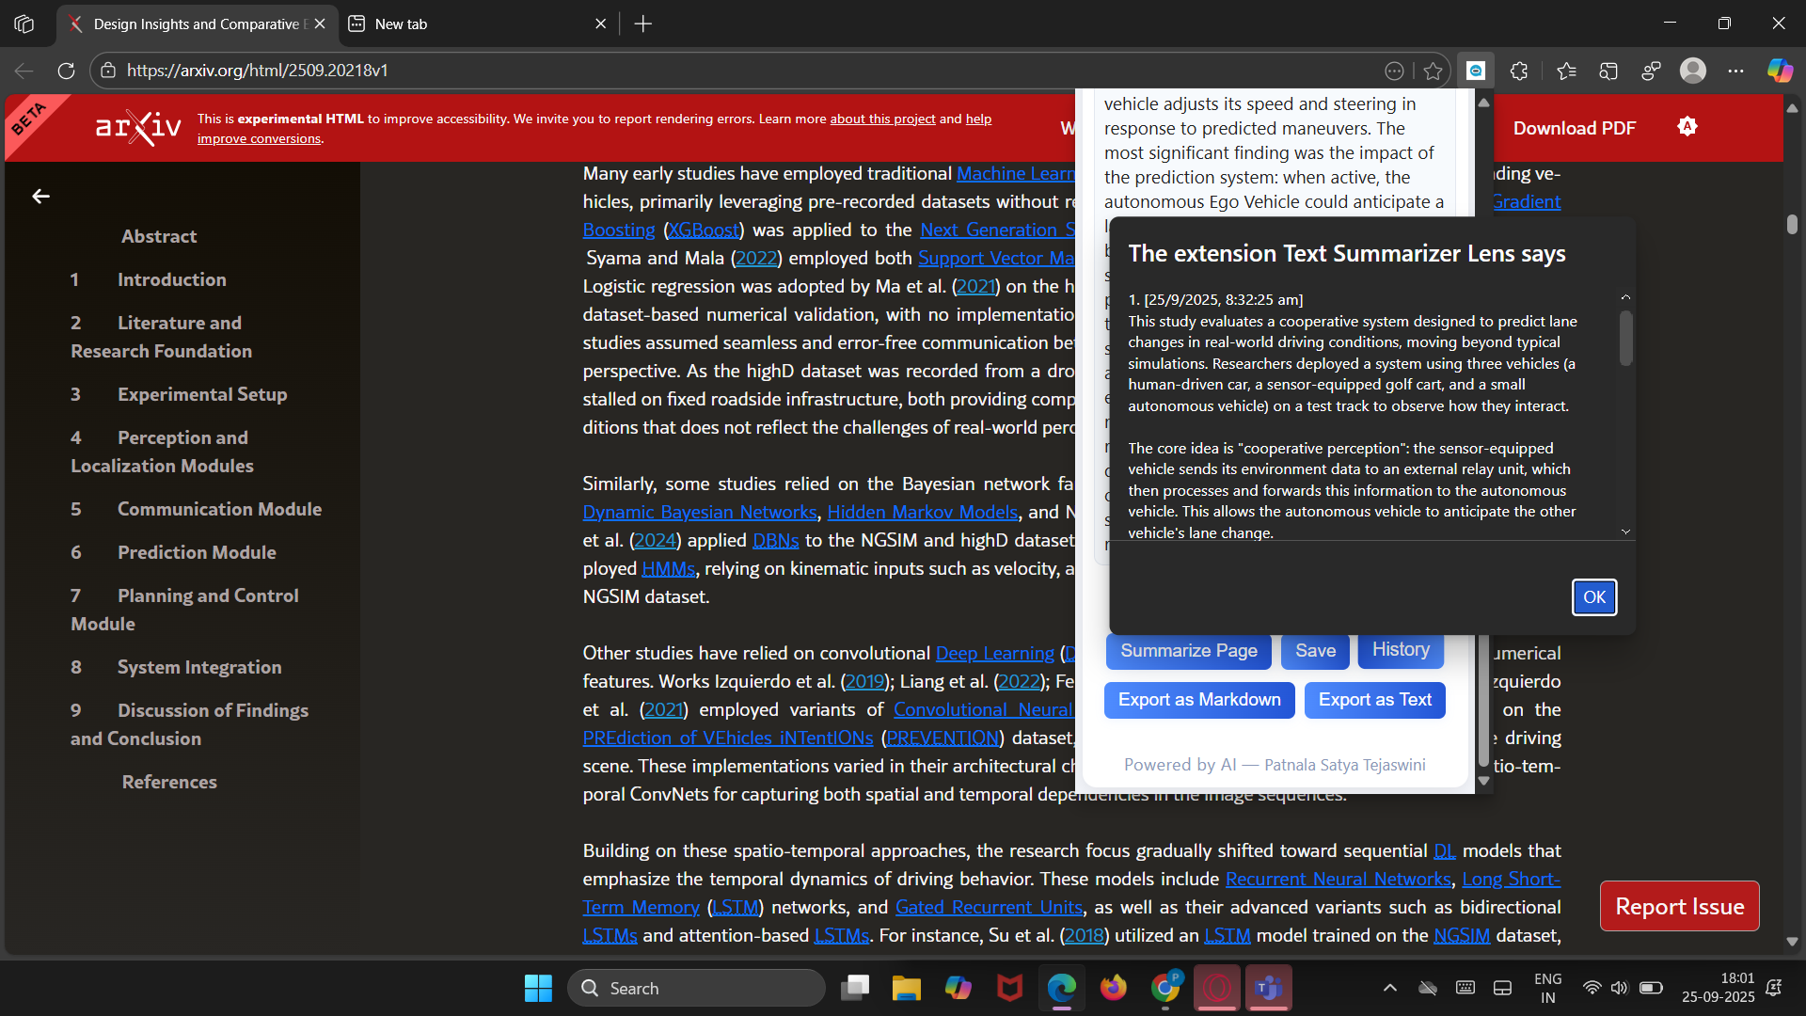Open the Copilot sidebar icon
The height and width of the screenshot is (1016, 1806).
1780,71
